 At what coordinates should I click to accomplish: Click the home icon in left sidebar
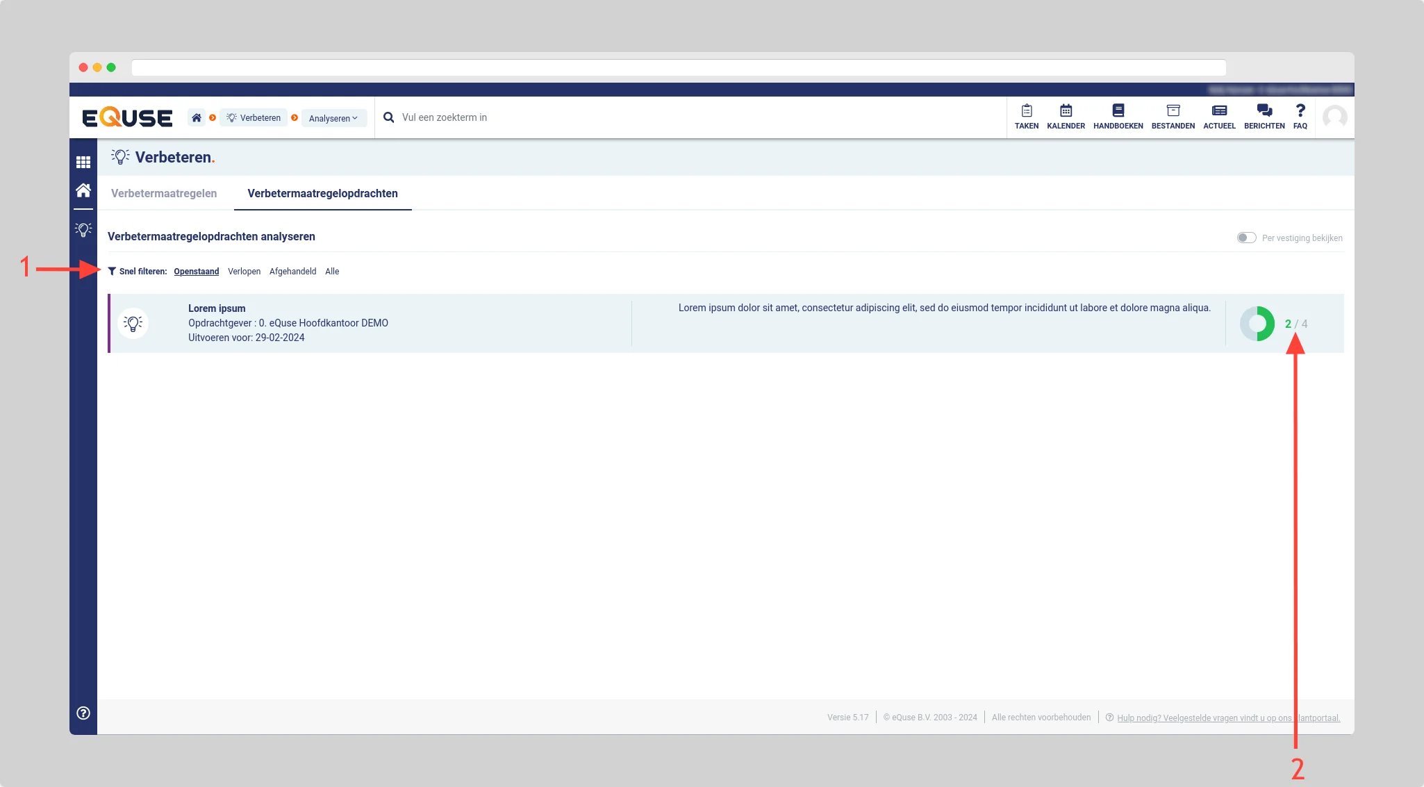point(83,190)
